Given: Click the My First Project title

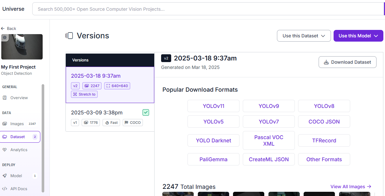Looking at the screenshot, I should (18, 67).
